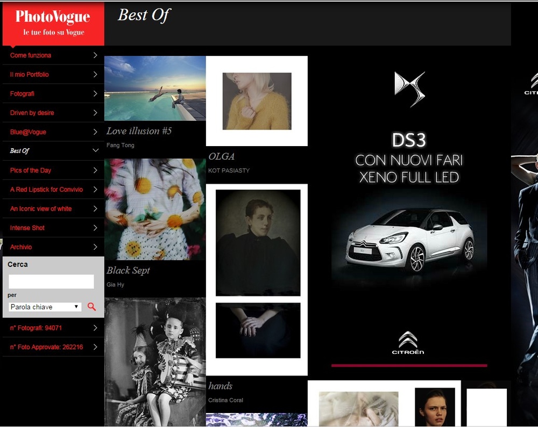This screenshot has width=538, height=427.
Task: Click the Cerca search text field
Action: pos(51,281)
